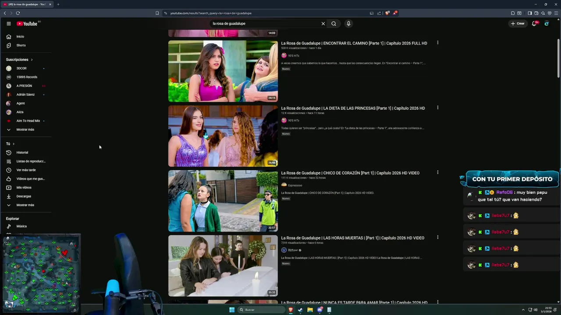Open options menu for NUNCA ES TARDE video
Screen dimensions: 561x315
437,302
